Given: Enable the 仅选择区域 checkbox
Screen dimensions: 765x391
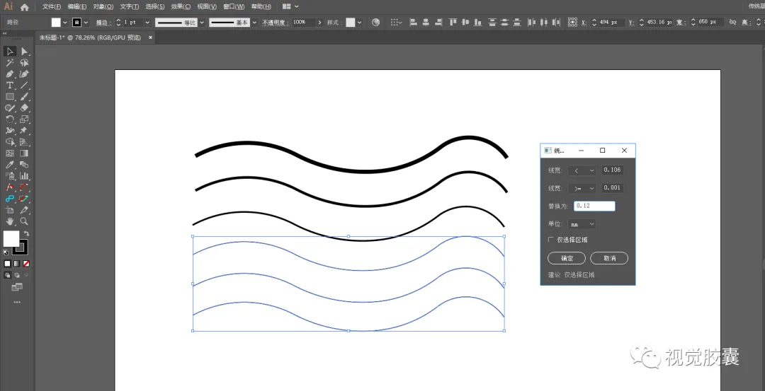Looking at the screenshot, I should click(x=551, y=240).
